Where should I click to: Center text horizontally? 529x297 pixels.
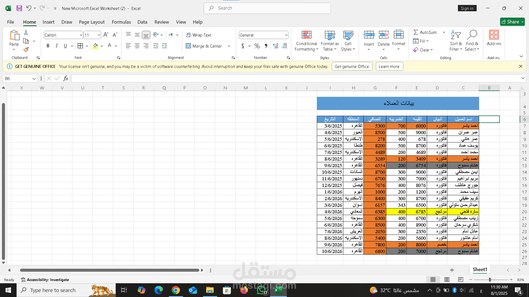tap(137, 46)
